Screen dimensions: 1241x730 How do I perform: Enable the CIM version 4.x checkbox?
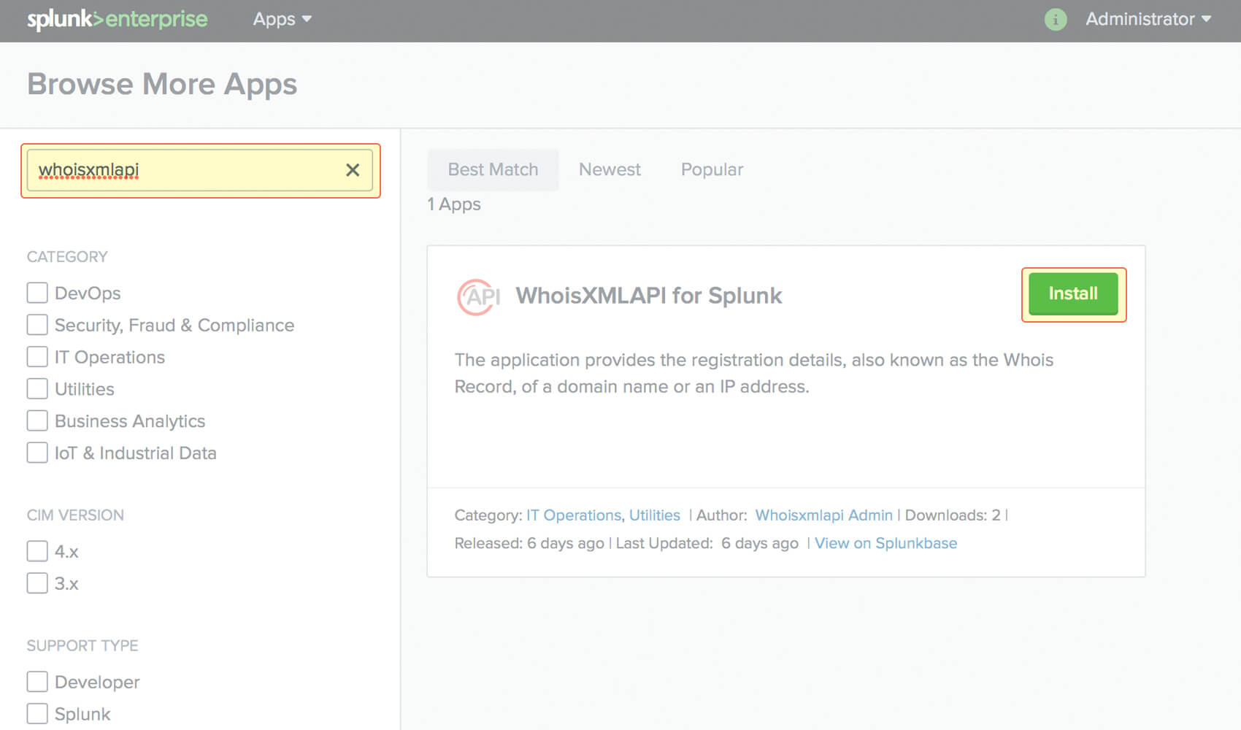click(37, 551)
